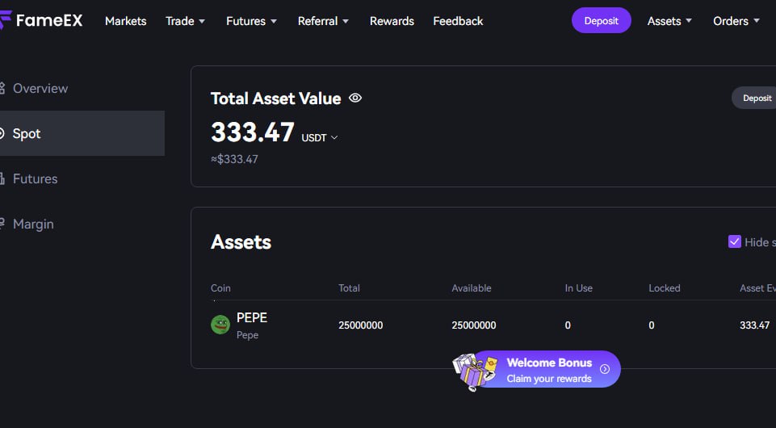Change the USDT currency unit dropdown
The image size is (776, 428).
(x=320, y=137)
